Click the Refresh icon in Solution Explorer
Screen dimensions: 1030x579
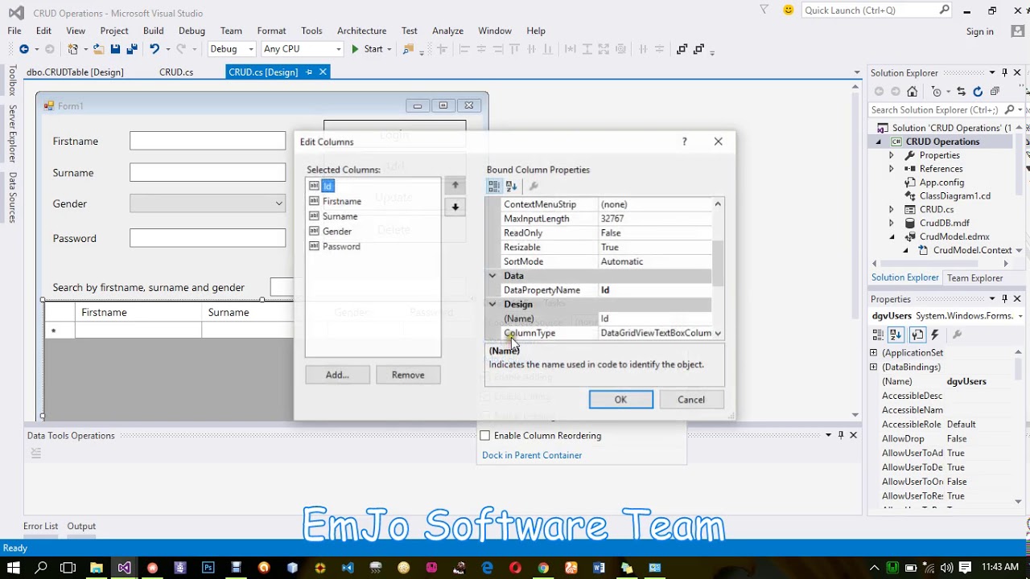978,92
